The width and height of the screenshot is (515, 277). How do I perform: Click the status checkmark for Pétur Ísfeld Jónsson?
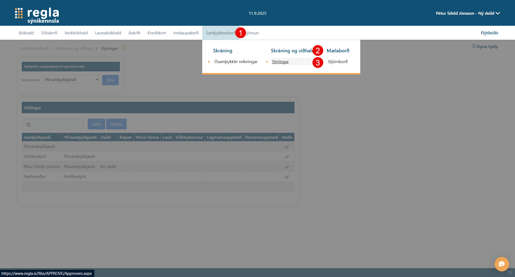point(287,167)
